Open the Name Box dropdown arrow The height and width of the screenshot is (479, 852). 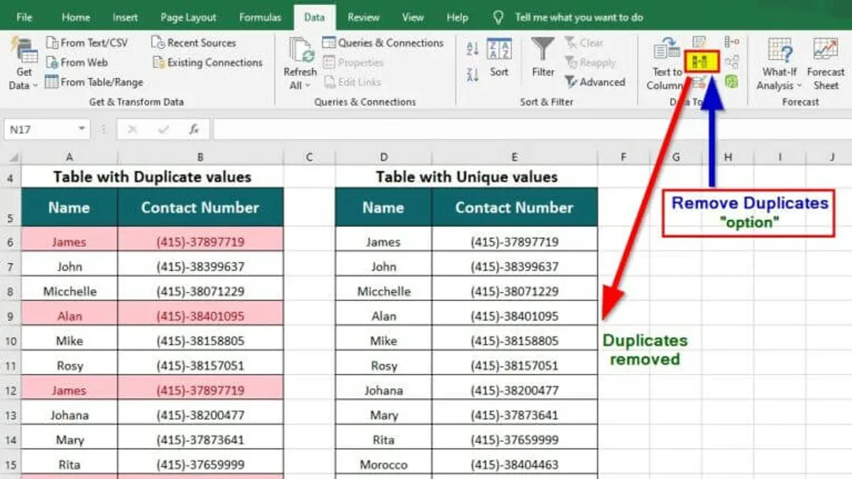pyautogui.click(x=82, y=130)
